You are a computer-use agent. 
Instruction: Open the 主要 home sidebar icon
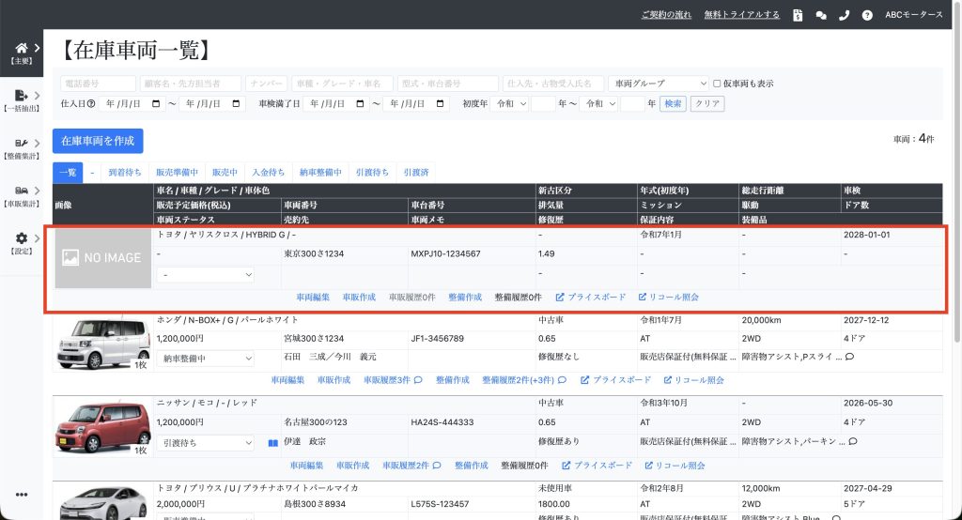22,47
